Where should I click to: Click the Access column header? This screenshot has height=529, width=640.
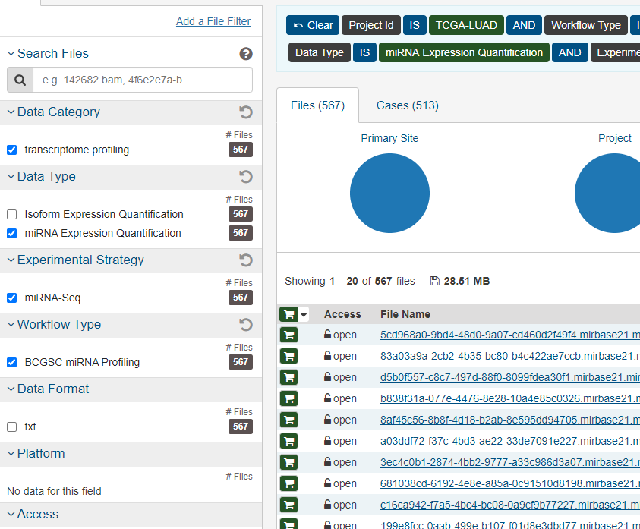tap(342, 314)
